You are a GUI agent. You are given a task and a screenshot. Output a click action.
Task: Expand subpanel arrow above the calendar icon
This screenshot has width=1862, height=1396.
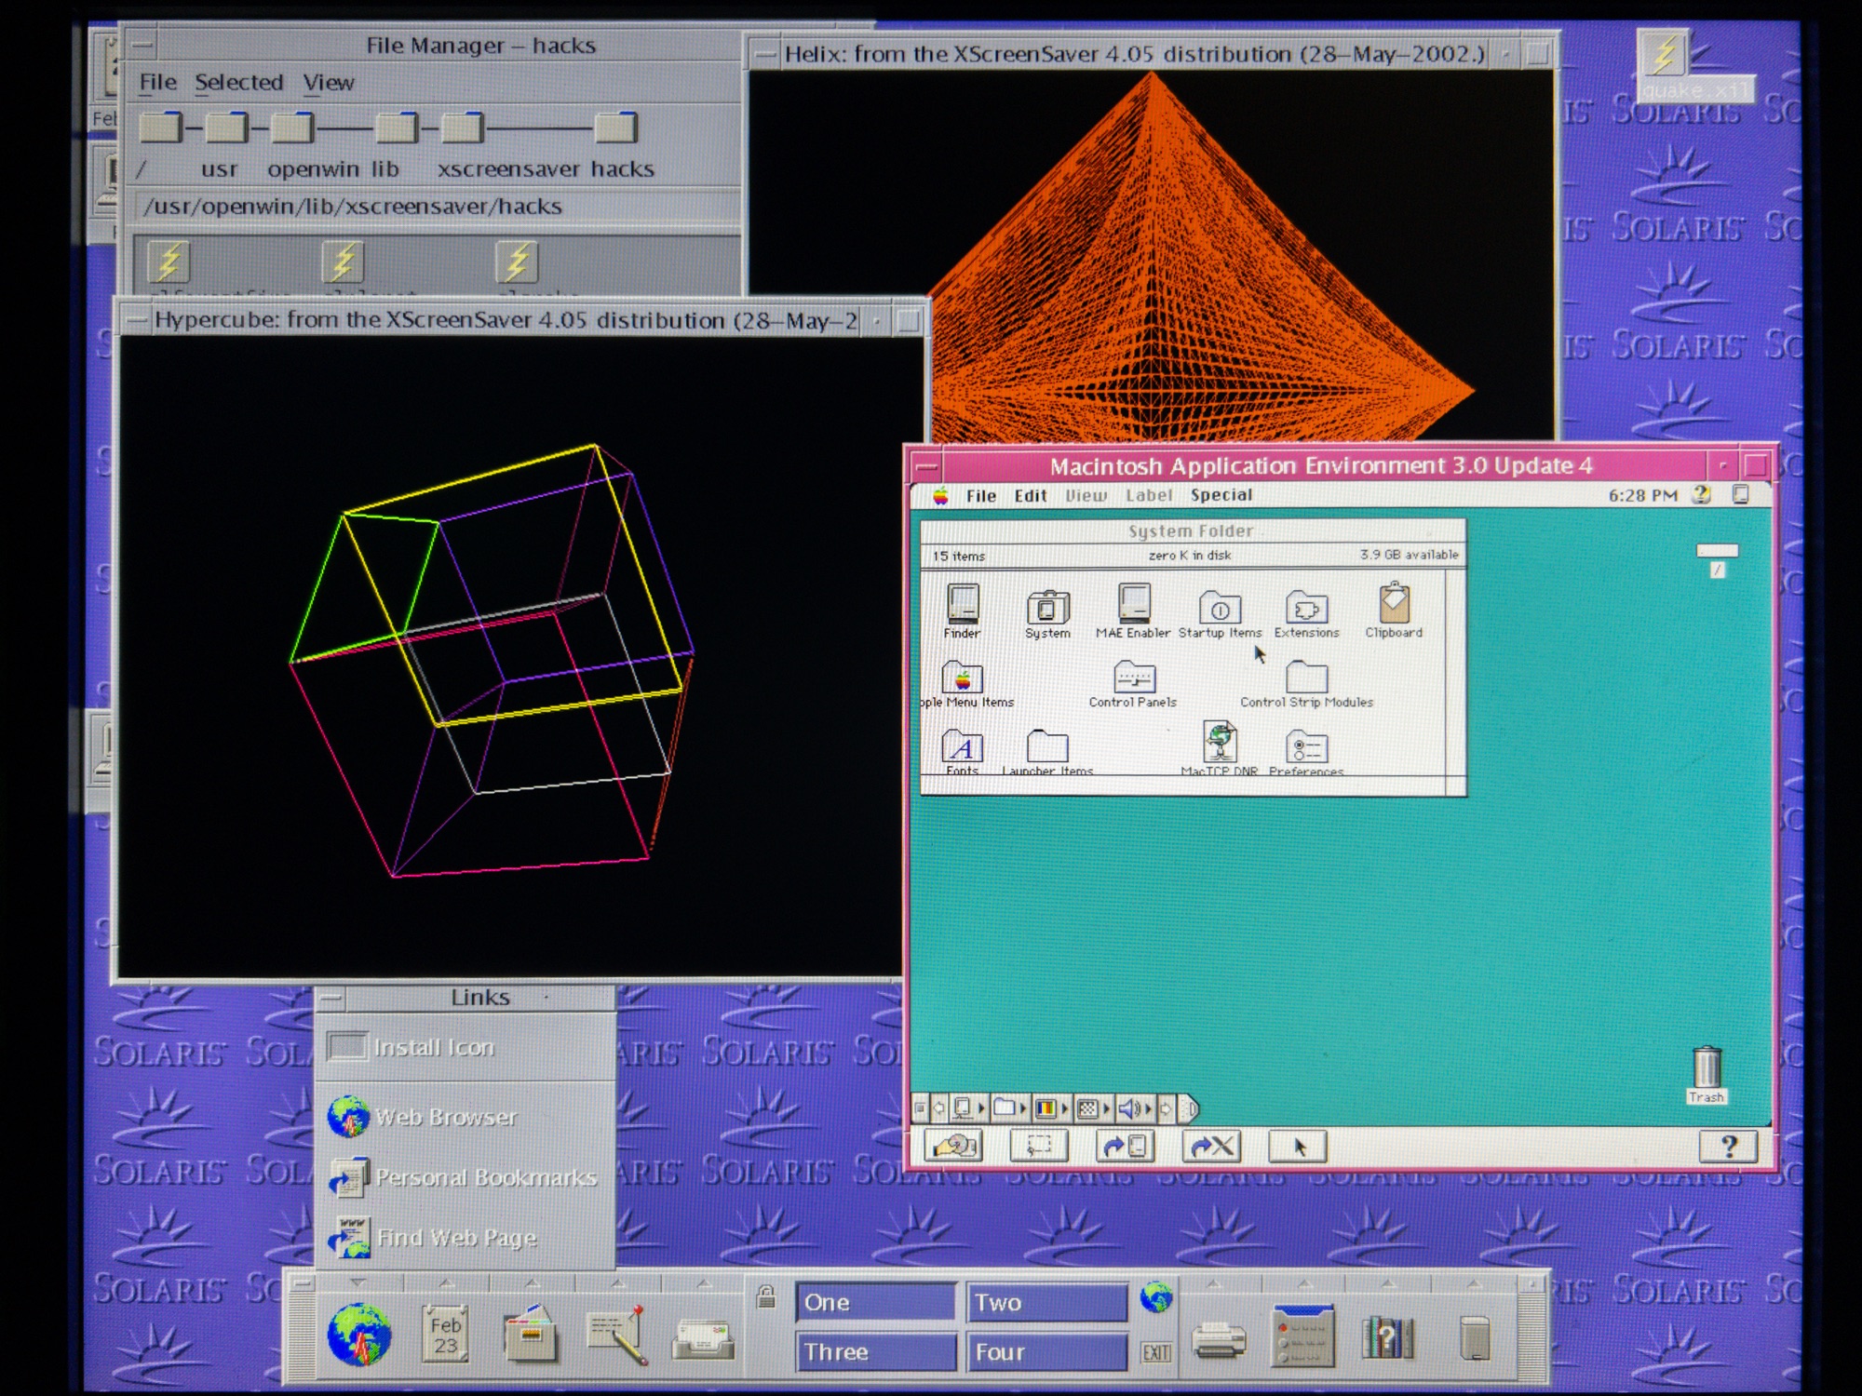(x=447, y=1283)
